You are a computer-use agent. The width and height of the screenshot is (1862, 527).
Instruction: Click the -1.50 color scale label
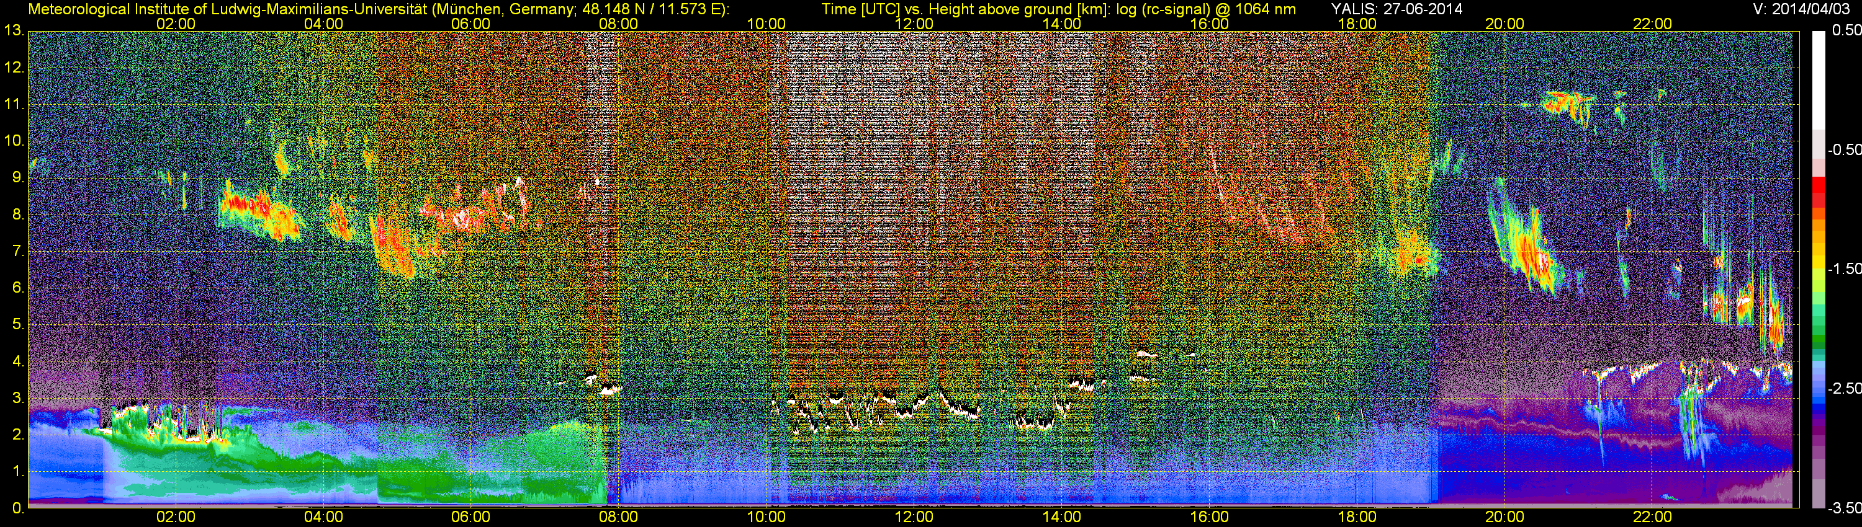[x=1844, y=268]
